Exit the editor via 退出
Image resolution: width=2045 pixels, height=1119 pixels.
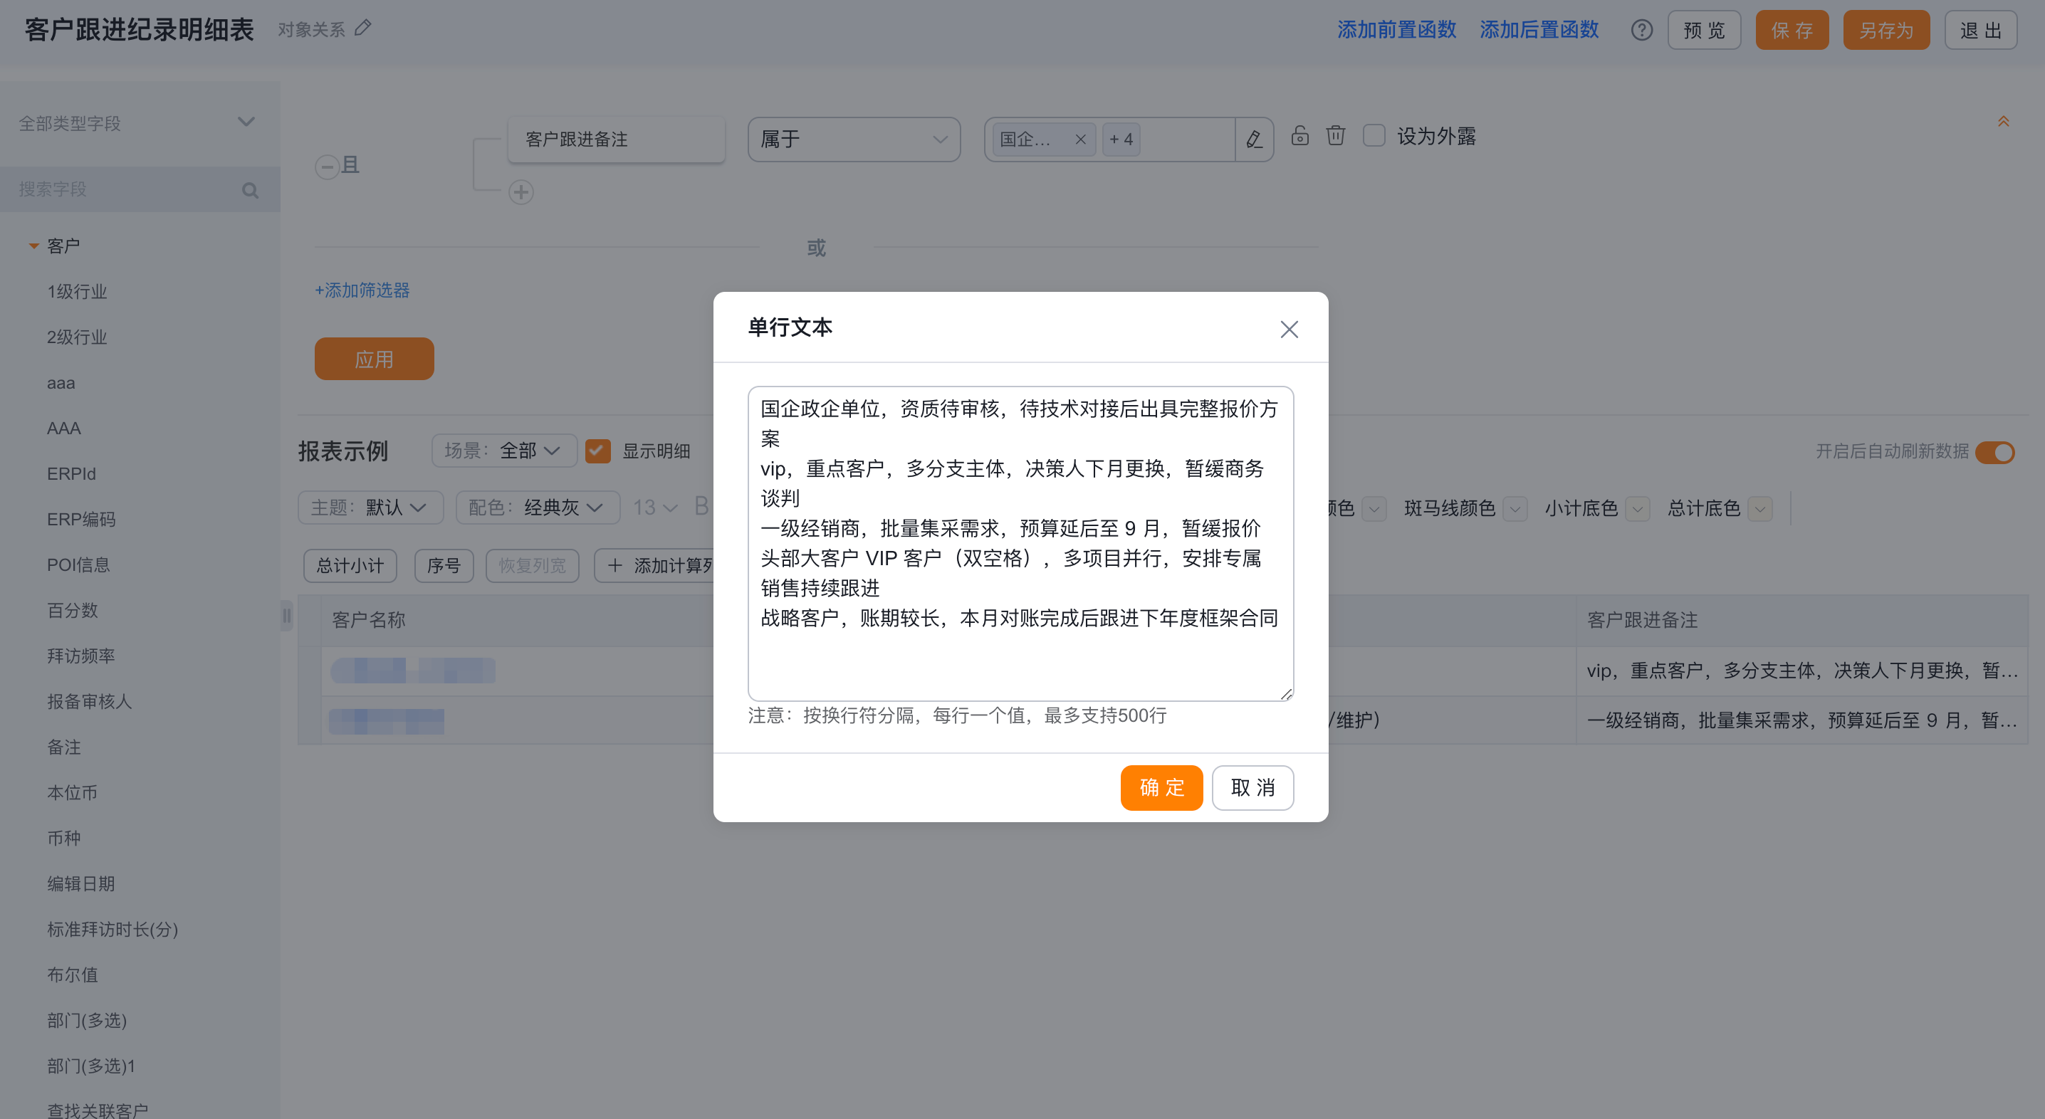(x=1981, y=30)
